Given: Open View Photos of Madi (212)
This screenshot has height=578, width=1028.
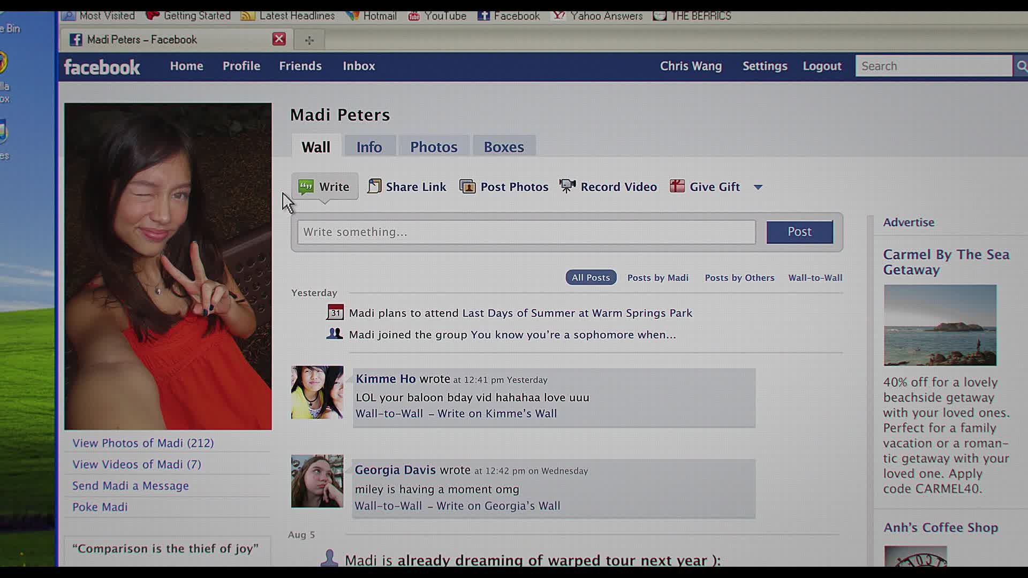Looking at the screenshot, I should point(143,443).
